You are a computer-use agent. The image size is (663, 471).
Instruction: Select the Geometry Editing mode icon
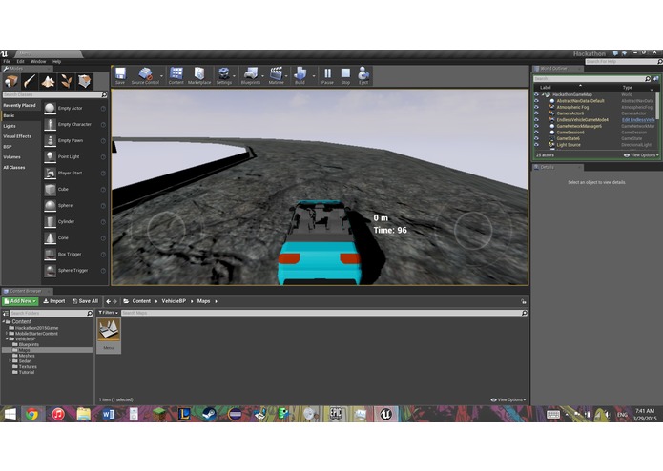(x=85, y=81)
